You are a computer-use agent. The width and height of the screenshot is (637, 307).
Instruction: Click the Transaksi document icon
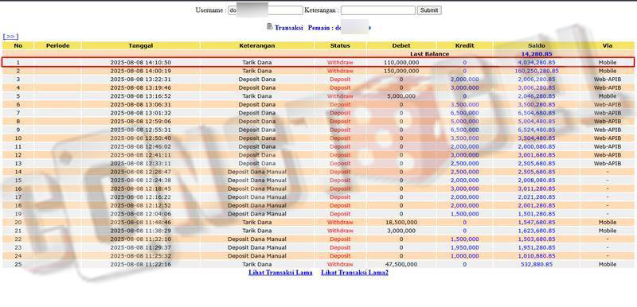click(270, 27)
